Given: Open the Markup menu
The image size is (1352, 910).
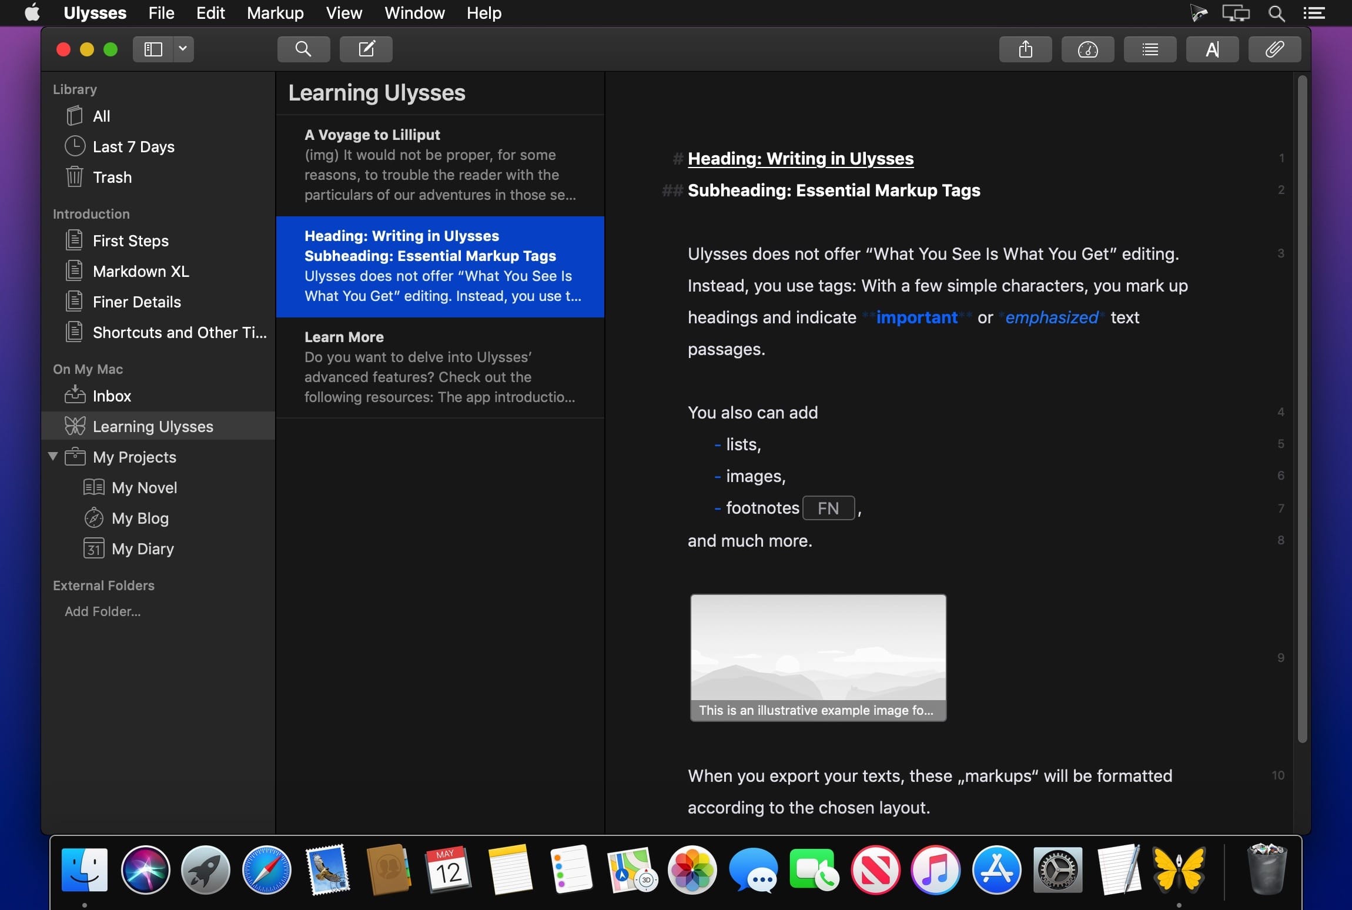Looking at the screenshot, I should (275, 13).
